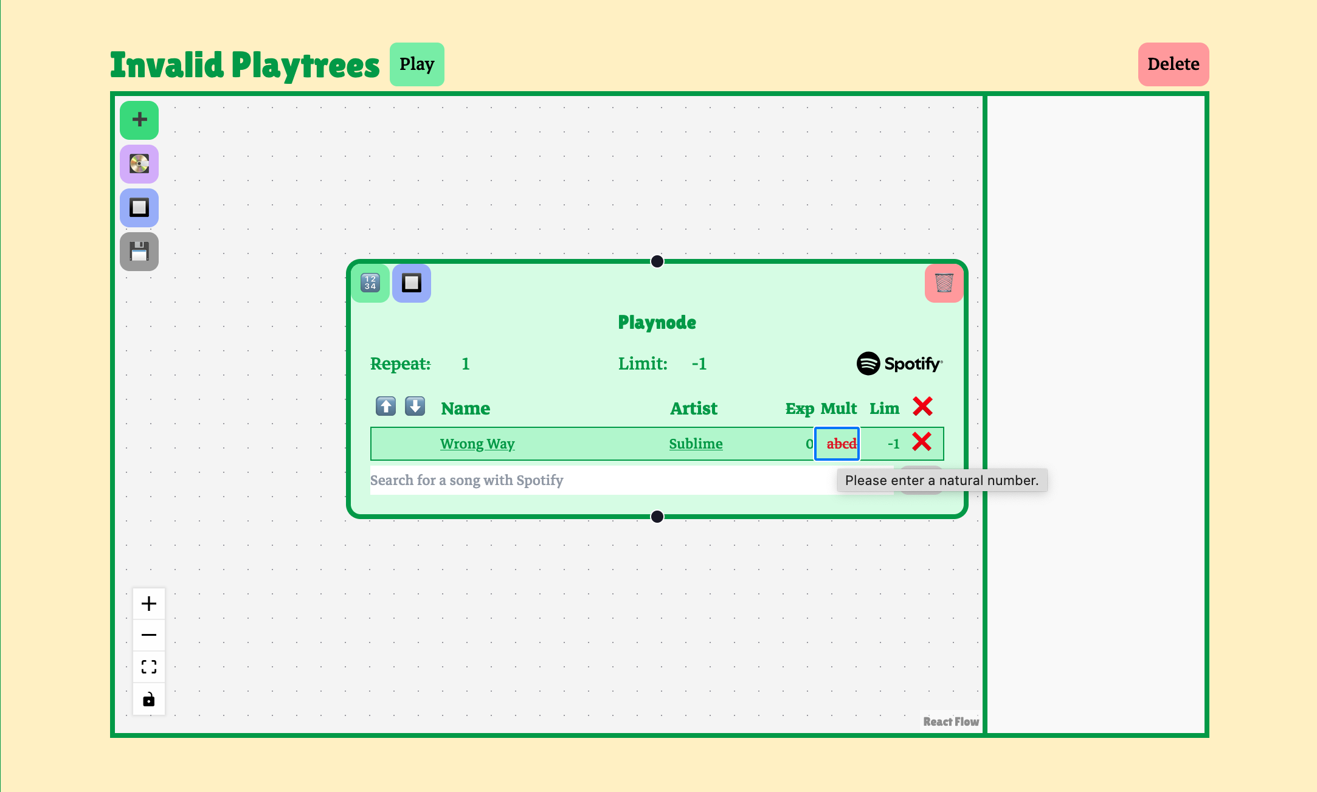Open the Wrong Way song link
1317x792 pixels.
(x=477, y=444)
